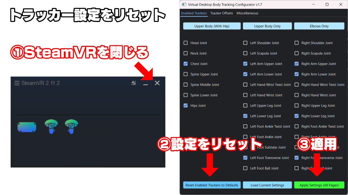Image resolution: width=348 pixels, height=195 pixels.
Task: Enable Right Shoulder Joint tracker
Action: 297,43
